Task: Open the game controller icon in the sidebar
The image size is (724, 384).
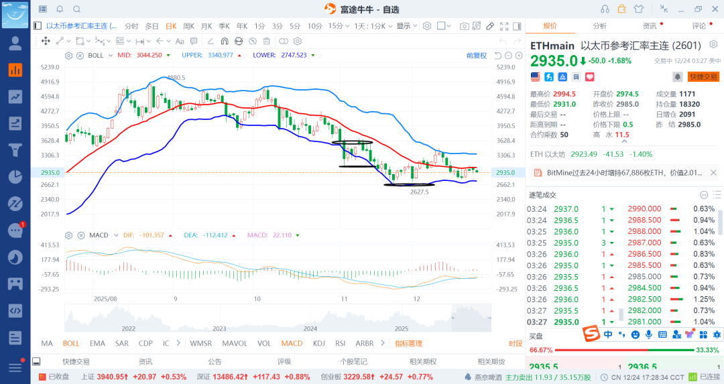Action: point(15,284)
